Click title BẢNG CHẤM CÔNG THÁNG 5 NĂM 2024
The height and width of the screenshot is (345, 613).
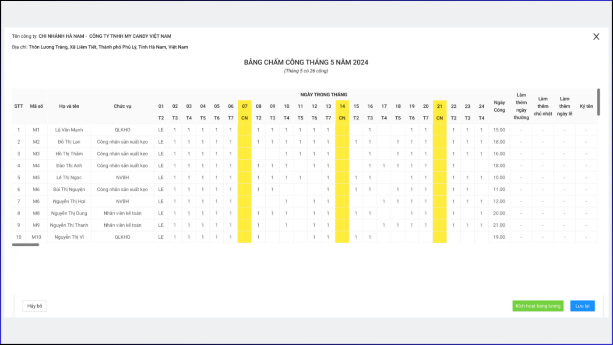pyautogui.click(x=306, y=63)
